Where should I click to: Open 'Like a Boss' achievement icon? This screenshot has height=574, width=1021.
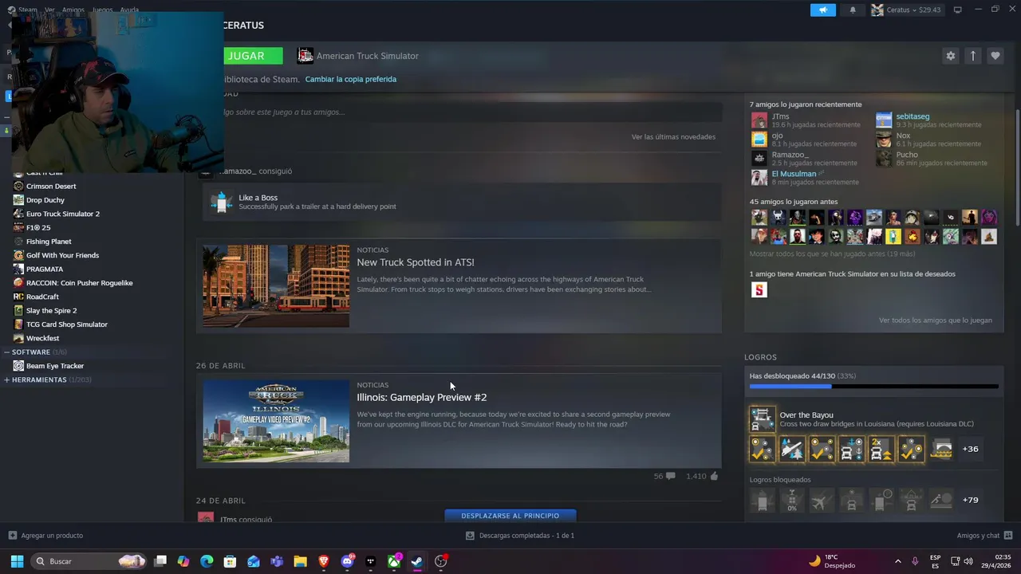pyautogui.click(x=221, y=202)
